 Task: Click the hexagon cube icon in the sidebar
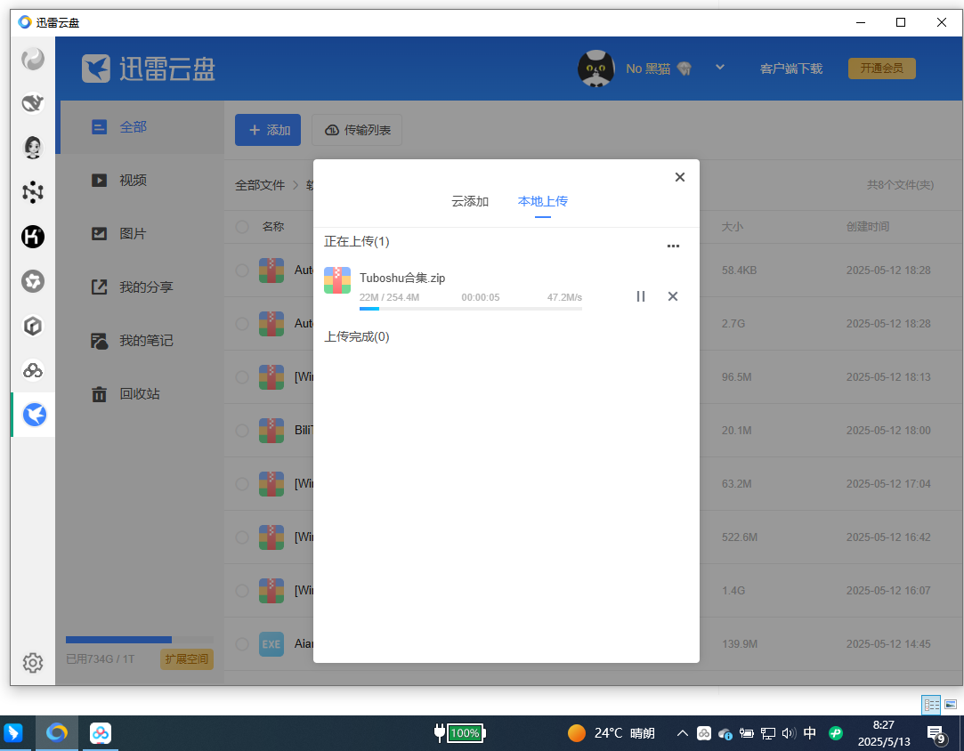click(33, 326)
